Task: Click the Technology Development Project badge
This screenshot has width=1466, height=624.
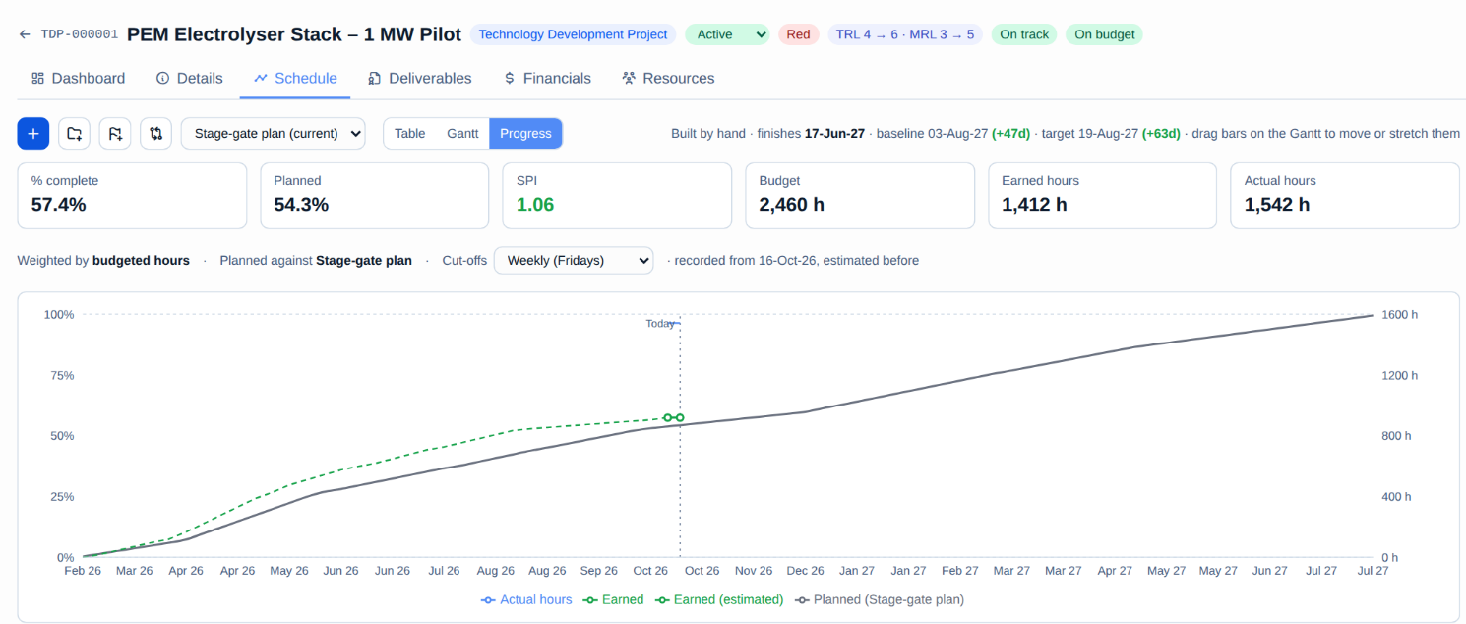Action: [x=573, y=34]
